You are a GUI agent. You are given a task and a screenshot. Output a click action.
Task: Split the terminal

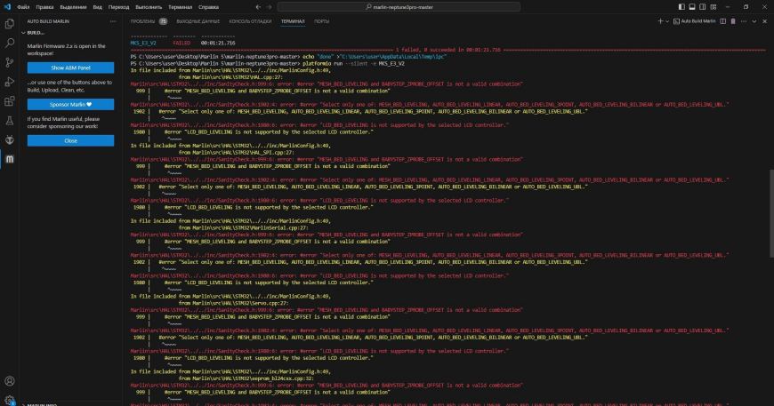click(x=722, y=21)
